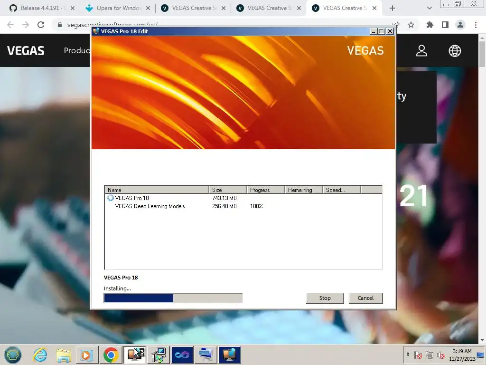Image resolution: width=486 pixels, height=365 pixels.
Task: Open language globe icon on VEGAS site
Action: 455,50
